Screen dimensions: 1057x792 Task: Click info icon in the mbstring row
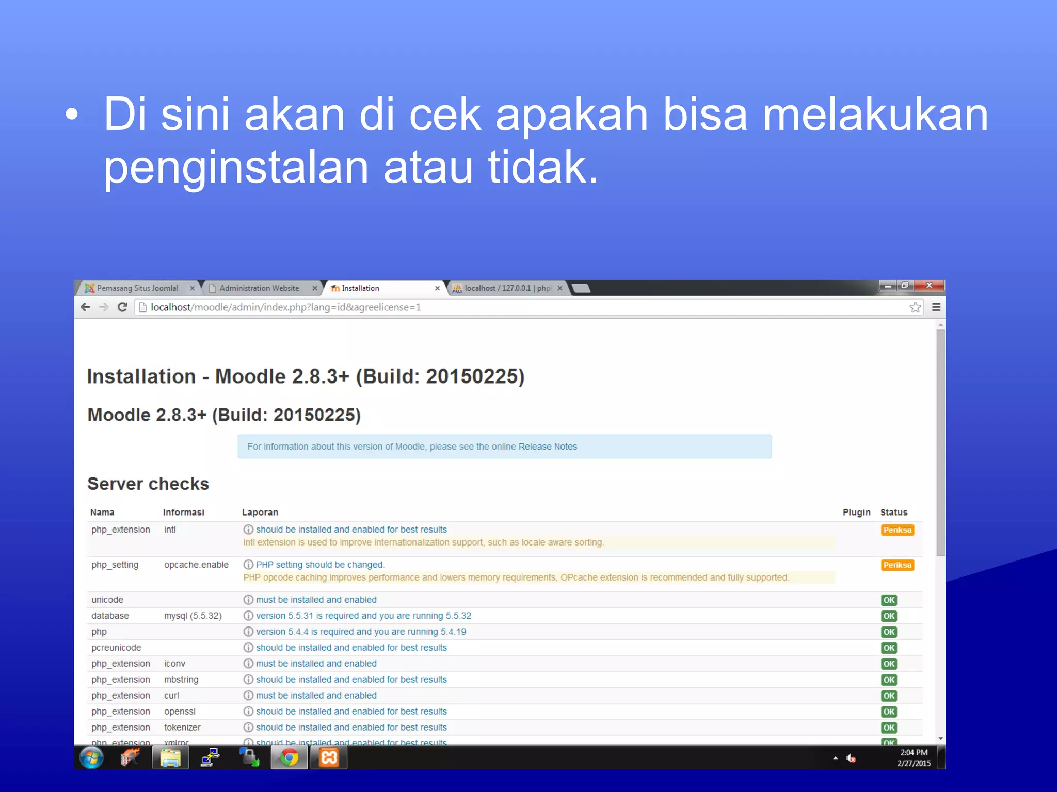tap(248, 680)
